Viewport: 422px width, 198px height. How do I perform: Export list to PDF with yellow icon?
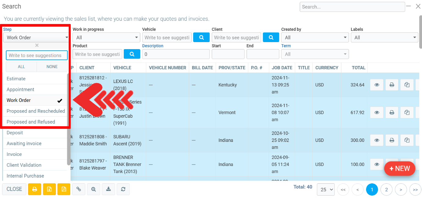coord(64,189)
